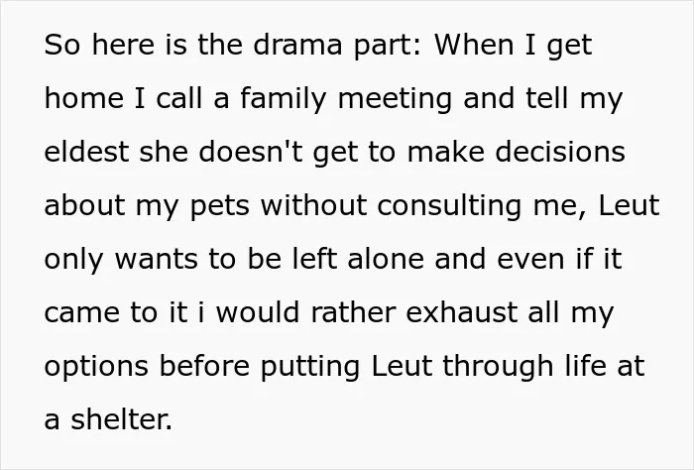Image resolution: width=694 pixels, height=470 pixels.
Task: Click the word "When" in first line
Action: click(x=475, y=45)
